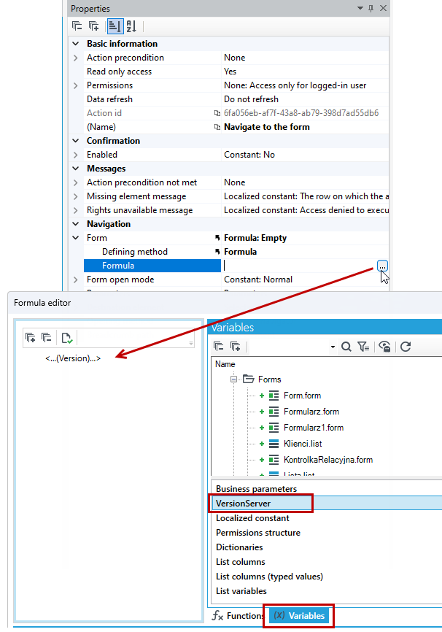Expand Form open mode property
Screen dimensions: 442x632
76,280
